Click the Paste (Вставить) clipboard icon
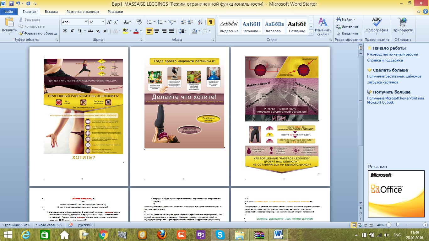Viewport: 429px width, 241px height. (x=9, y=23)
